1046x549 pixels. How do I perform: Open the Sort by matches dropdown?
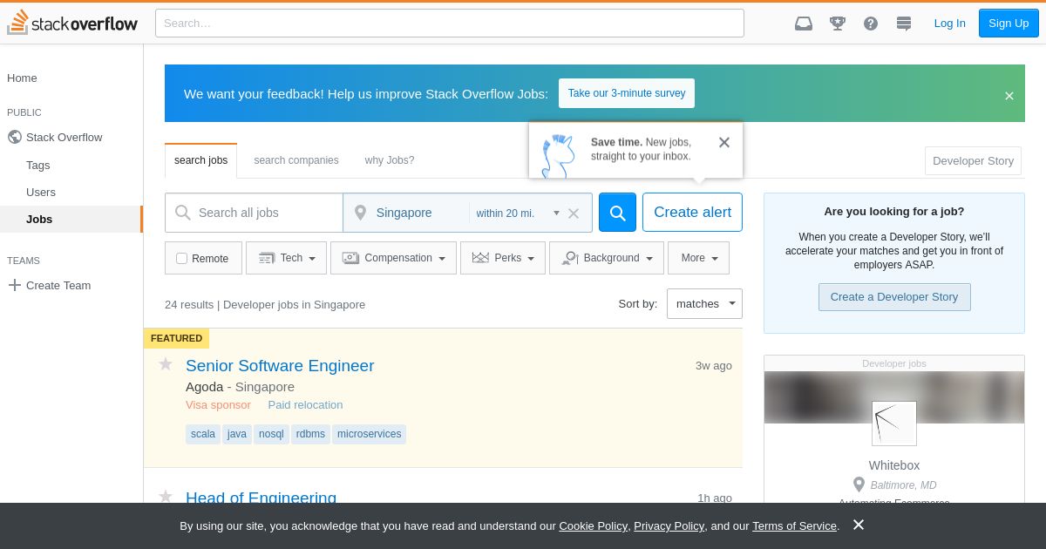pyautogui.click(x=704, y=303)
